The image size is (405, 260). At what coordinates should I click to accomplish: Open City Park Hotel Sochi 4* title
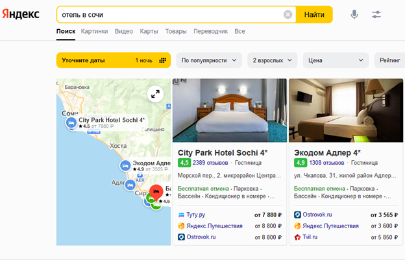223,153
